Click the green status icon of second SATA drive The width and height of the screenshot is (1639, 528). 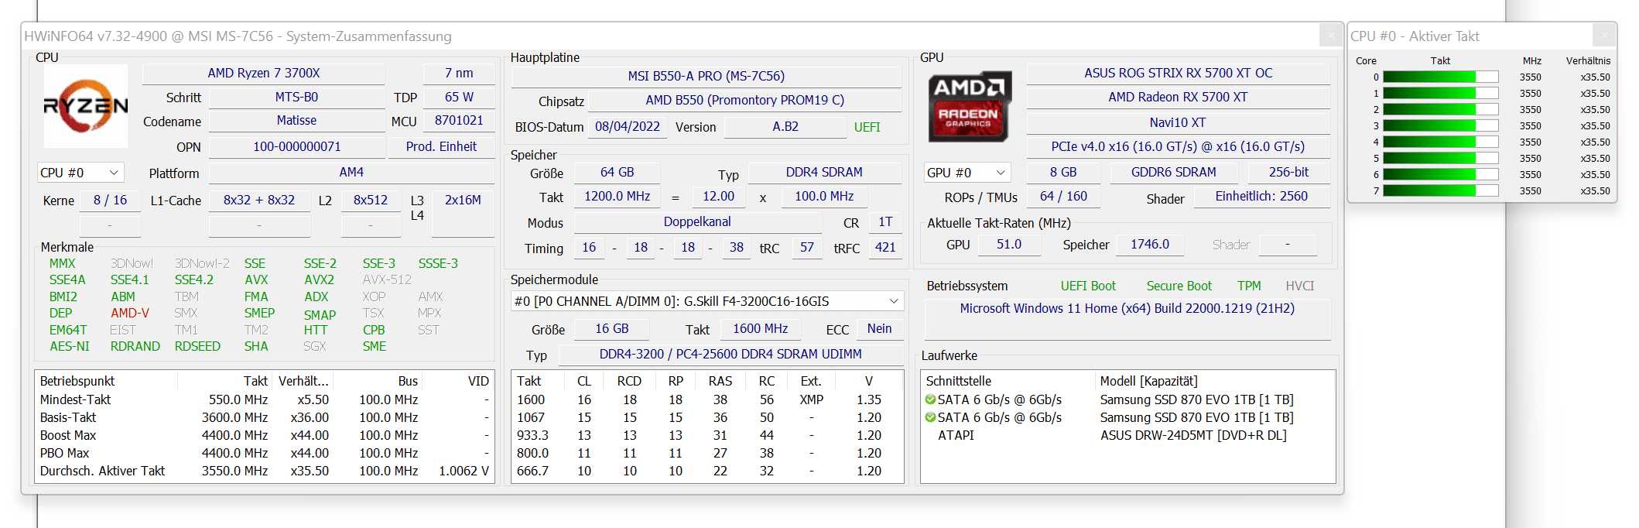(930, 418)
